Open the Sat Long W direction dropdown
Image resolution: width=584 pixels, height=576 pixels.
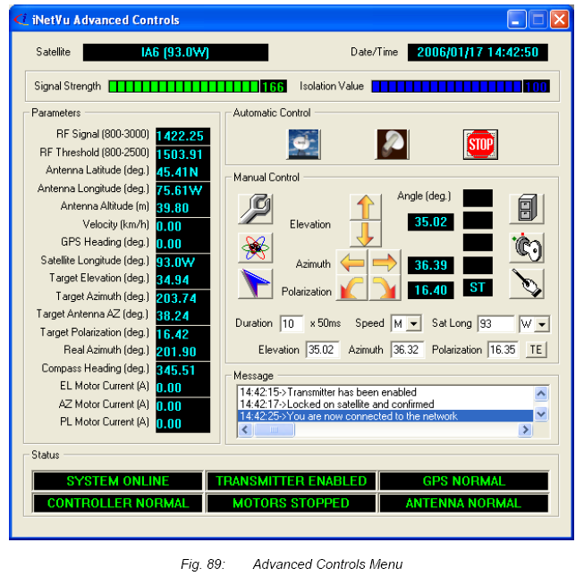(x=542, y=324)
